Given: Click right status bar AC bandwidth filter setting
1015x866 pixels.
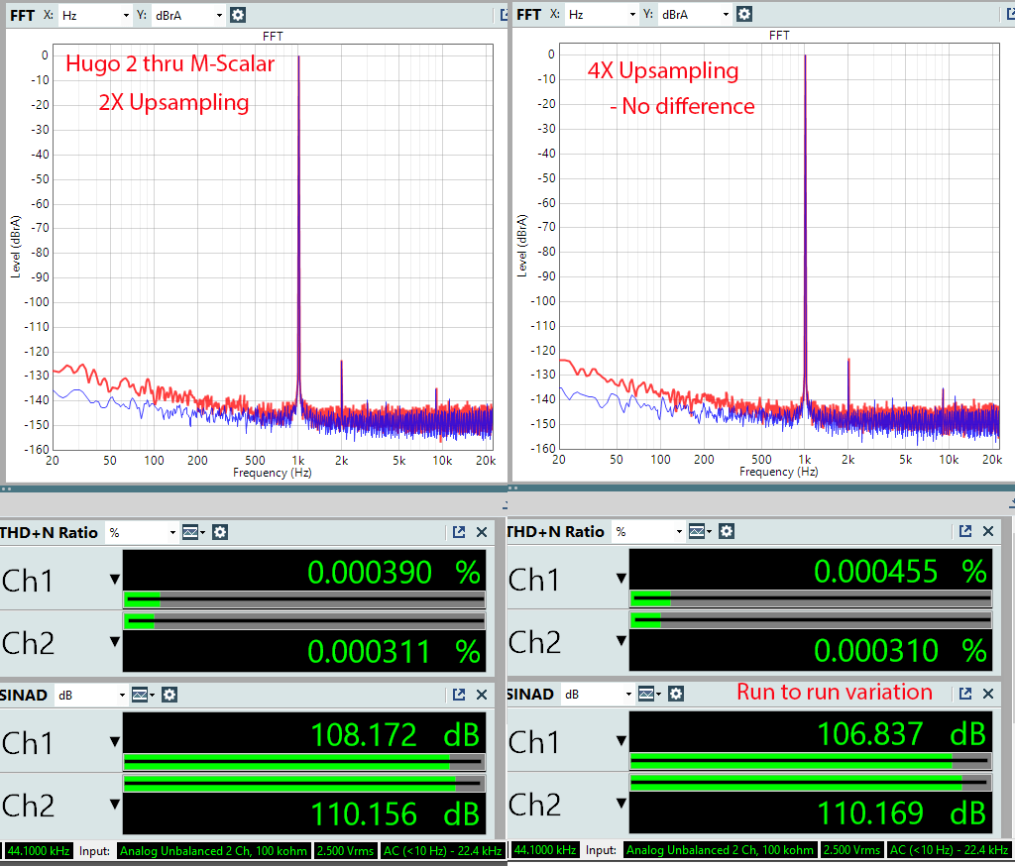Looking at the screenshot, I should (x=949, y=850).
